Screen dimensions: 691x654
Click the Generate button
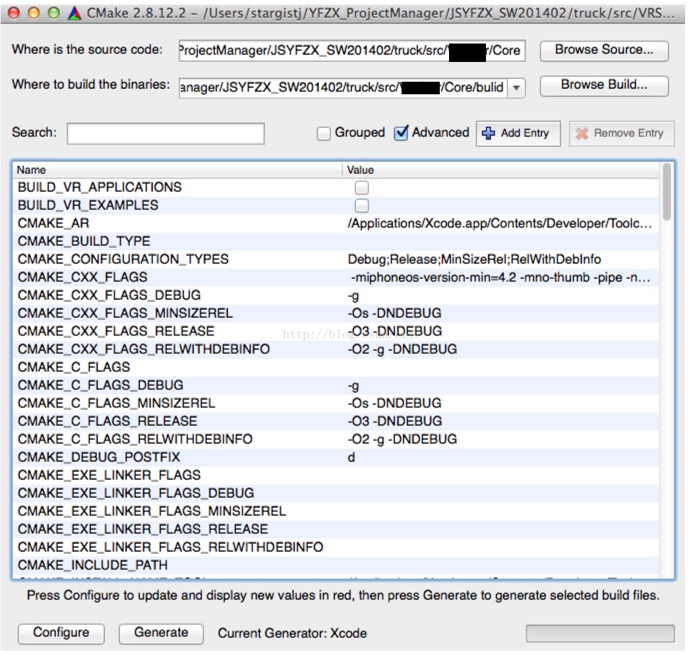(x=162, y=633)
